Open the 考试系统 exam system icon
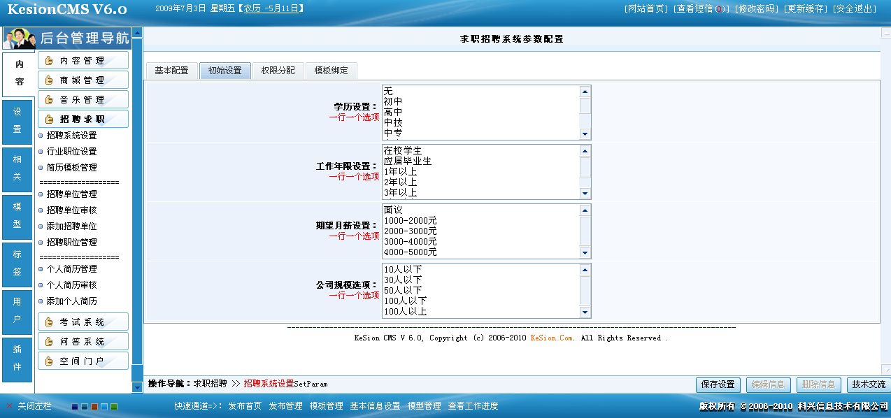The image size is (891, 418). click(49, 322)
